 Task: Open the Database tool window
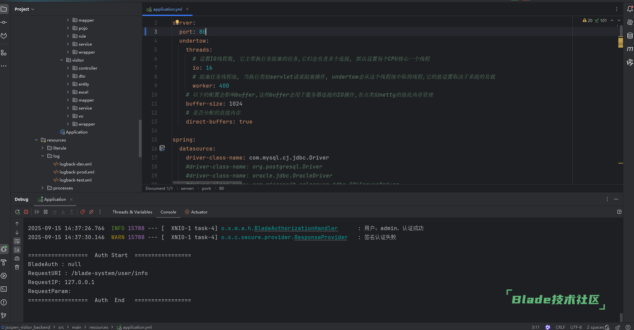(x=630, y=36)
